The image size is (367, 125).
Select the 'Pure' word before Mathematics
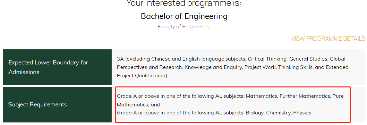pos(338,96)
